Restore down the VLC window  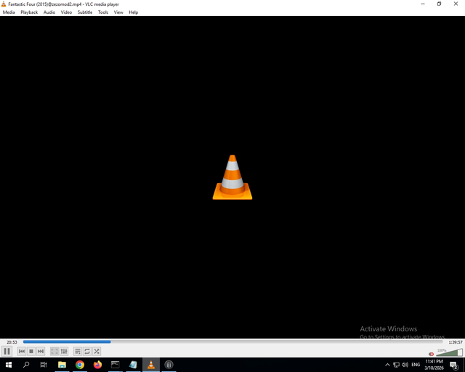[x=439, y=4]
